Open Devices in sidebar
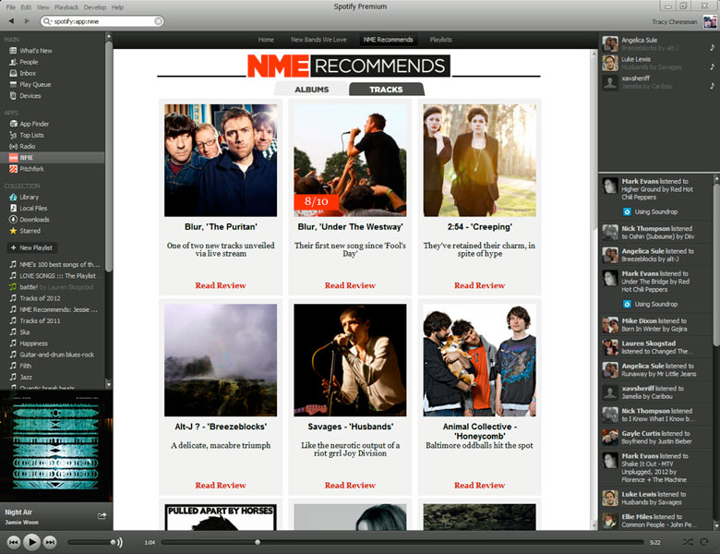 [x=25, y=95]
